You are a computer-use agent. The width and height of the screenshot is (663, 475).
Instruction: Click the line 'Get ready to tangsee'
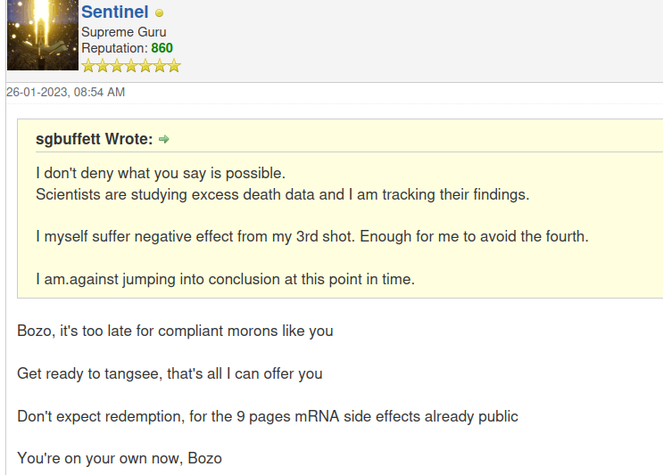170,373
